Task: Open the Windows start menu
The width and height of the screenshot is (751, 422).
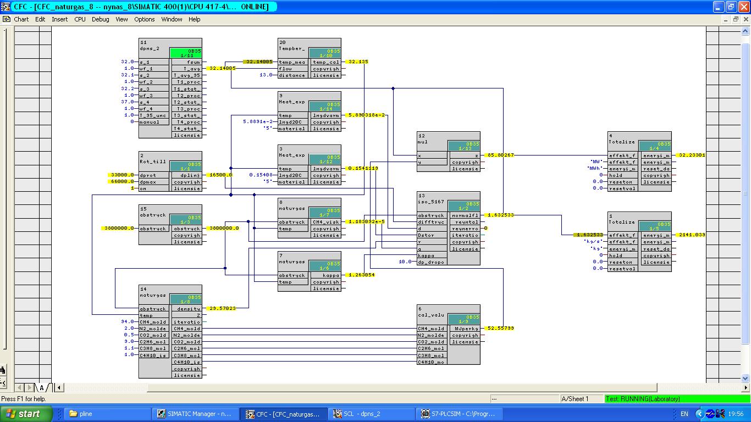Action: (x=26, y=414)
